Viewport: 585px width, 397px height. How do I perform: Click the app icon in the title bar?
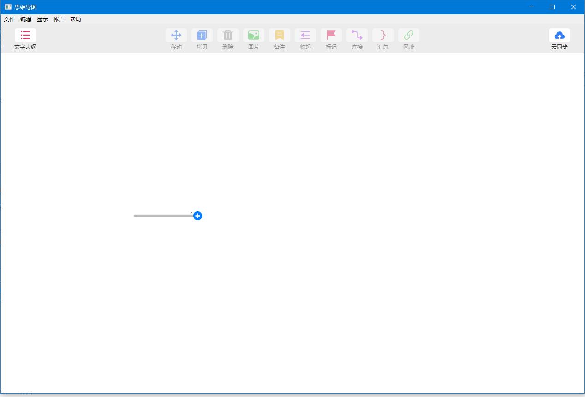click(7, 6)
